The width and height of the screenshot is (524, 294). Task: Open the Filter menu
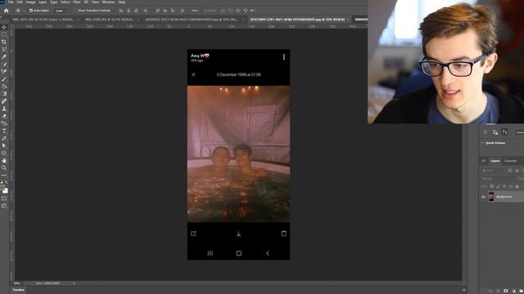tap(76, 2)
